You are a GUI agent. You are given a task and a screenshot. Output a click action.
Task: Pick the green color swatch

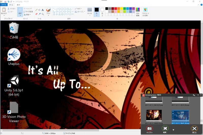(x=125, y=9)
